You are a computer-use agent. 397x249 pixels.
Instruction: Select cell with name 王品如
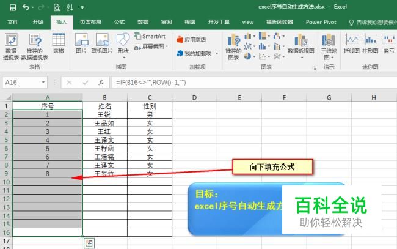(x=104, y=123)
